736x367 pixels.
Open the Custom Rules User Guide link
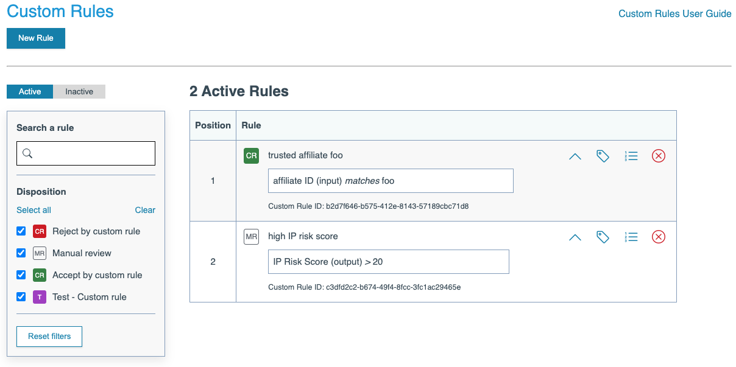(674, 14)
